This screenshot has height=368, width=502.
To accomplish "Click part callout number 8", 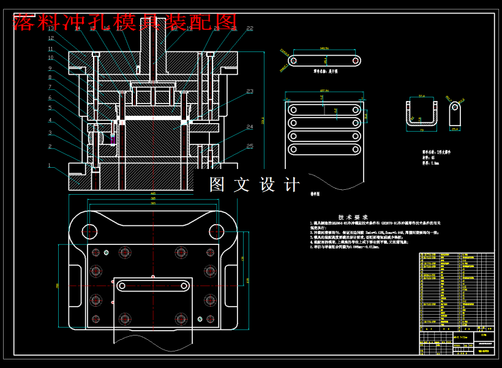I will coord(50,77).
